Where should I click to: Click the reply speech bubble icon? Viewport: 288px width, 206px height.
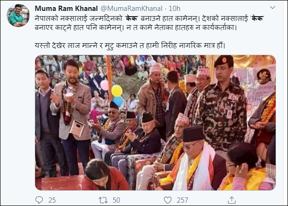(39, 200)
